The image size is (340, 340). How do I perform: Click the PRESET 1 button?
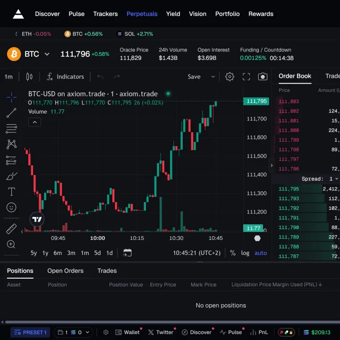pos(30,332)
